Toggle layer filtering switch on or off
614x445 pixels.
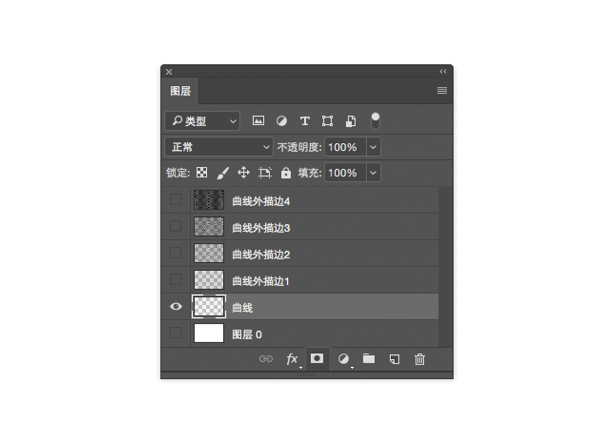tap(375, 121)
